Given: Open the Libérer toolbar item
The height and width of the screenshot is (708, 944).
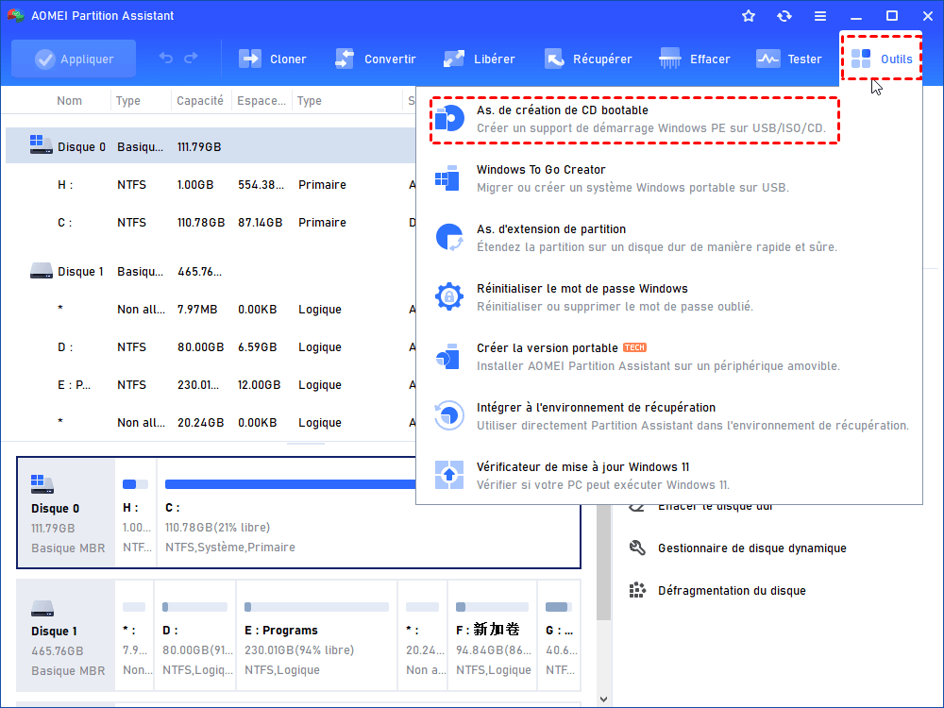Looking at the screenshot, I should 479,59.
